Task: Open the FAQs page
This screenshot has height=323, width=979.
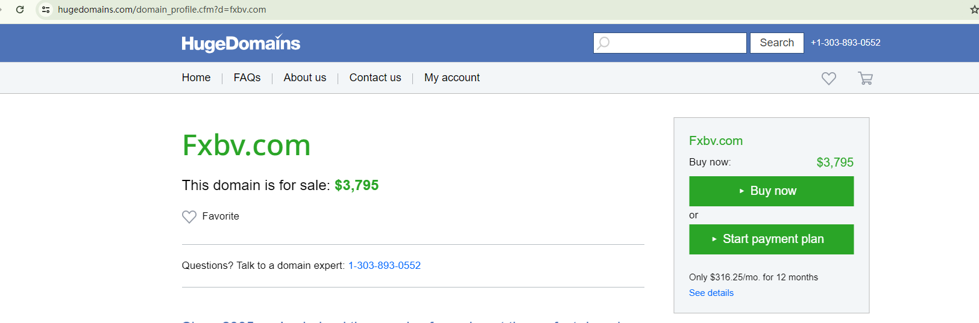Action: pyautogui.click(x=247, y=78)
